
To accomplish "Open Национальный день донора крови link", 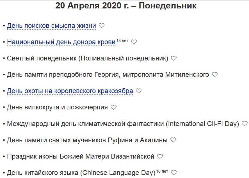I will pyautogui.click(x=61, y=42).
